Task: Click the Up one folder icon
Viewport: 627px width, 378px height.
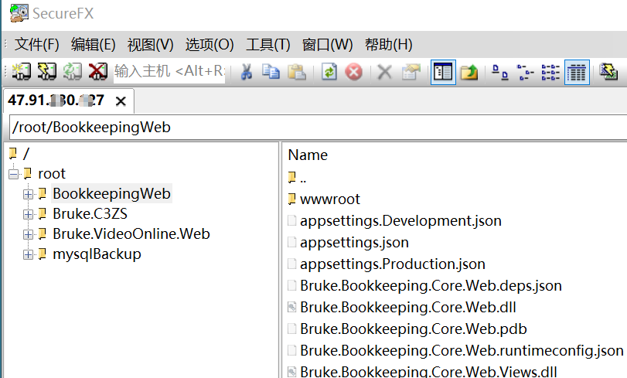Action: pos(469,73)
